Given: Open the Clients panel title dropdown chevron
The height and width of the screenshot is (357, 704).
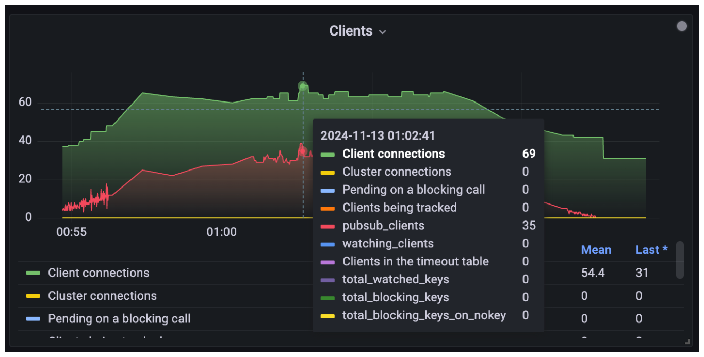Looking at the screenshot, I should 382,32.
